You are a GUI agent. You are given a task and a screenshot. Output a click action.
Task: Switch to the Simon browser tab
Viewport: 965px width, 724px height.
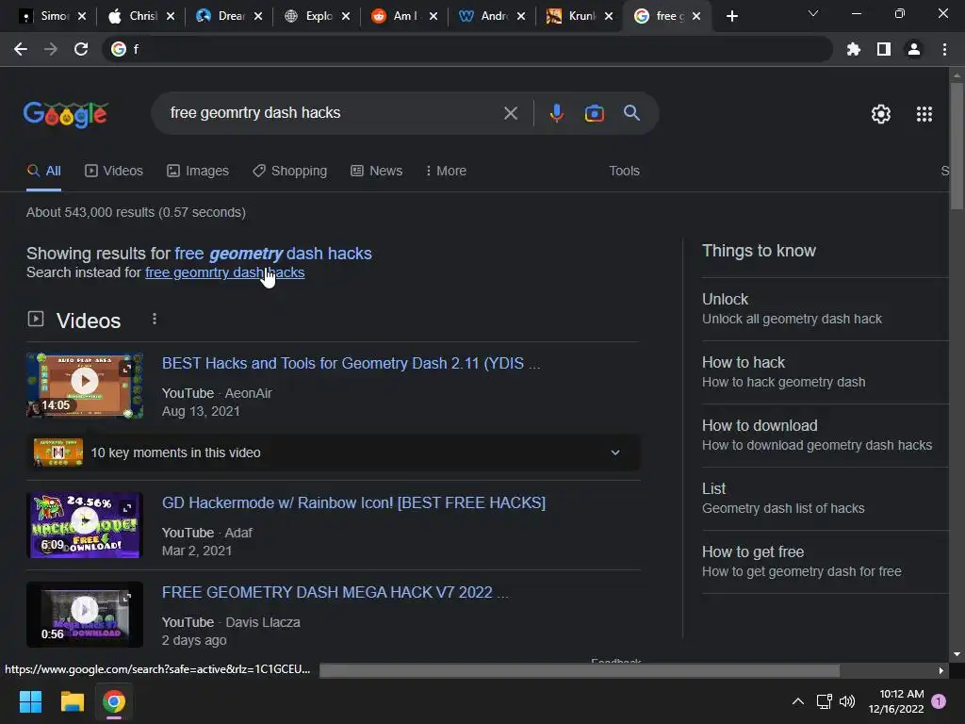tap(53, 16)
